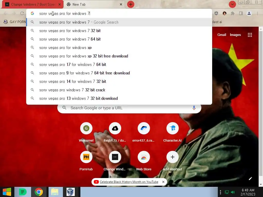This screenshot has height=197, width=263.
Task: Open the Gmail link
Action: (222, 35)
